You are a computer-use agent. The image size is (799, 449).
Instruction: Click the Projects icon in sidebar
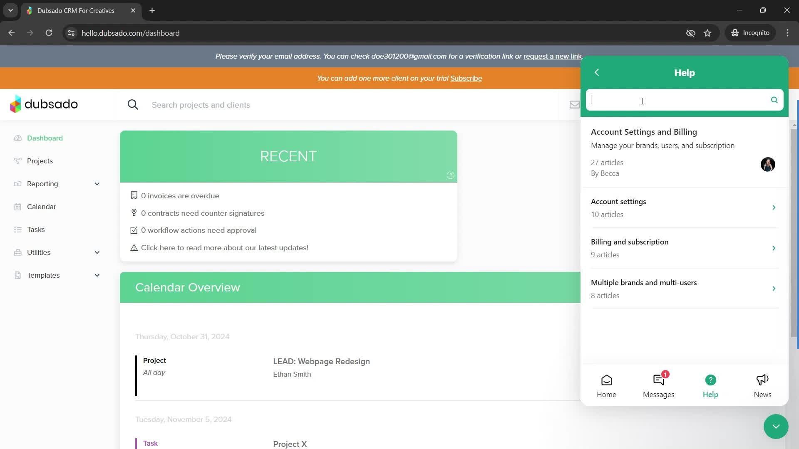coord(17,161)
